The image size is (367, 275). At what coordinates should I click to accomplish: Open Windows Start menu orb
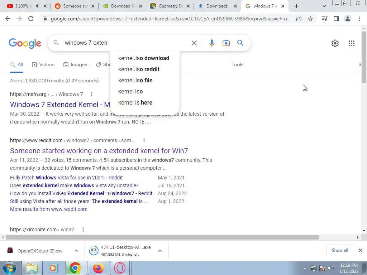coord(10,268)
